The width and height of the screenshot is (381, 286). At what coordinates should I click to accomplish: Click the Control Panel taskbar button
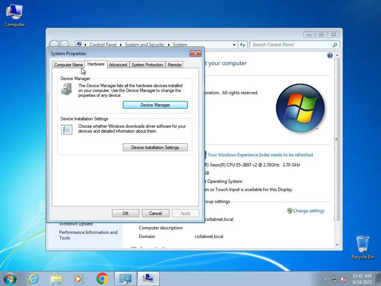125,279
